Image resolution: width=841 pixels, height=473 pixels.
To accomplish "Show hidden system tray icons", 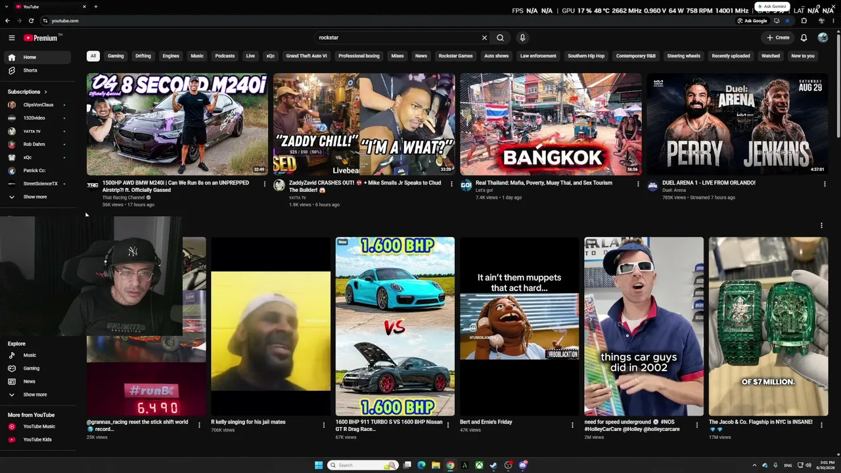I will click(x=754, y=465).
